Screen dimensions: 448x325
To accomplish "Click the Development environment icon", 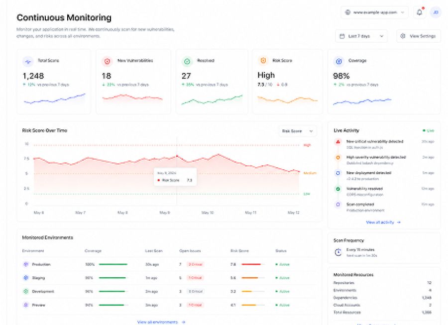I will tap(26, 291).
